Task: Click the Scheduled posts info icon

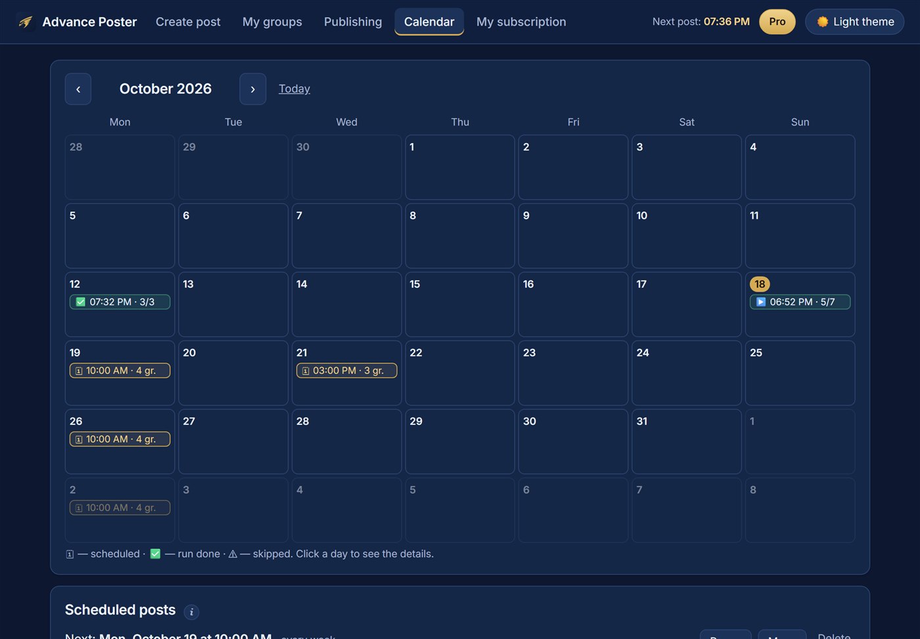Action: [191, 611]
